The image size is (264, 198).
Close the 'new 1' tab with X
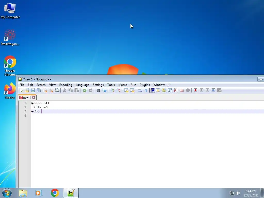pos(33,98)
